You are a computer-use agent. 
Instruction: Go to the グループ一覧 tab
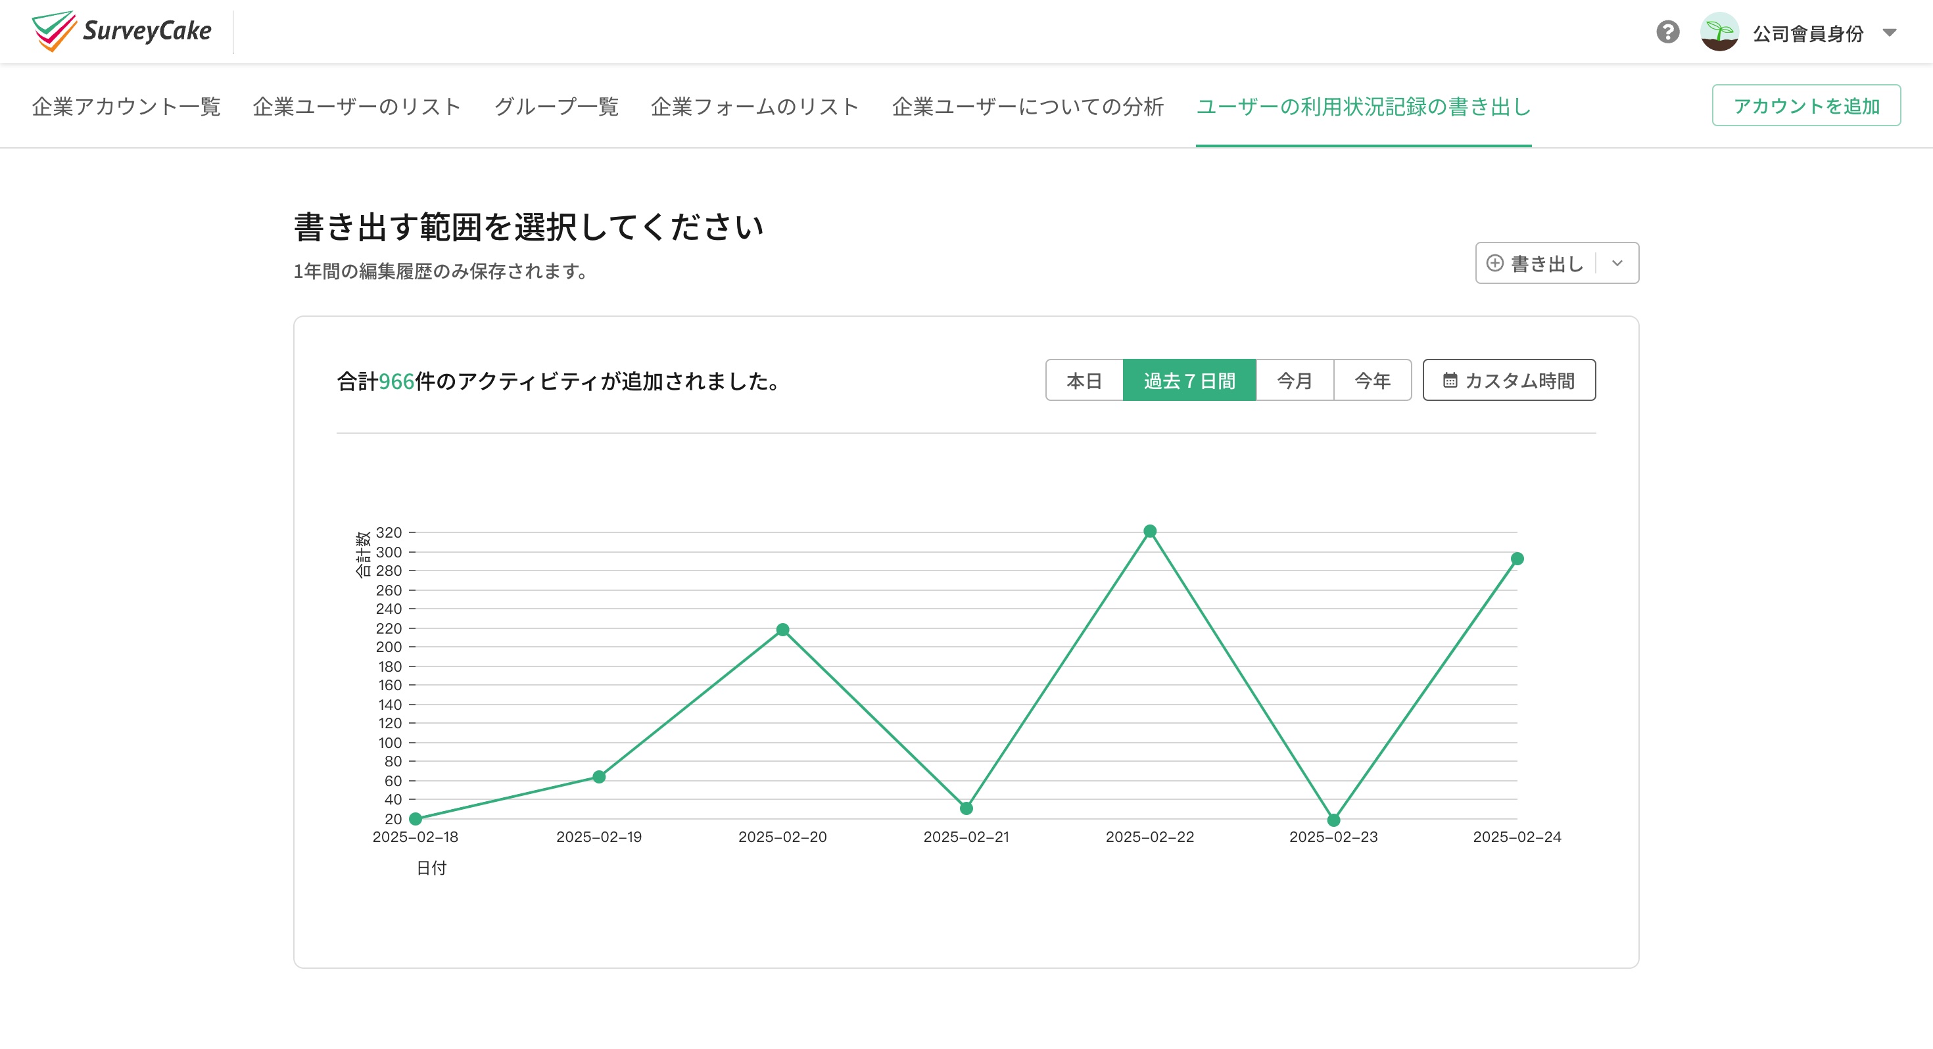[x=556, y=106]
